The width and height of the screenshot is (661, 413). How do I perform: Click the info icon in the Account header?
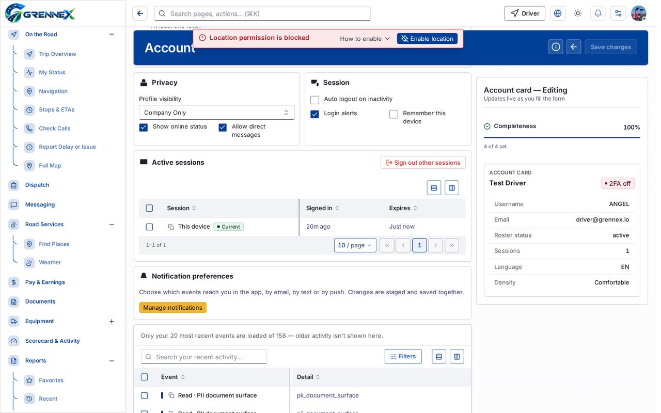556,47
